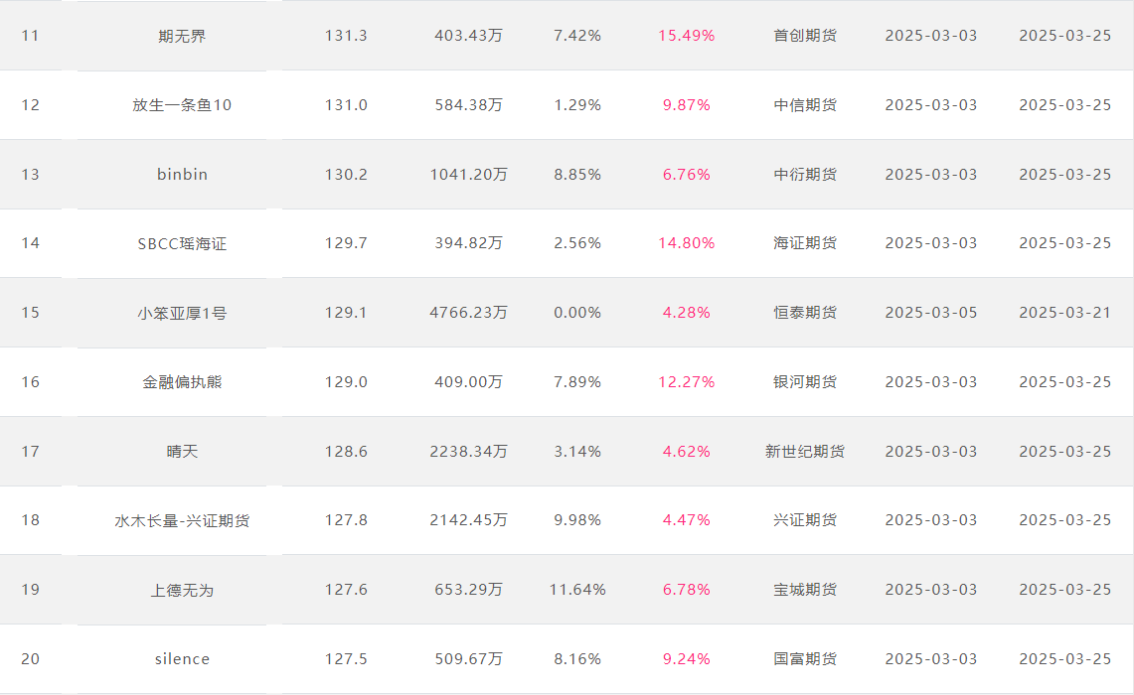Select the 2025-03-21 end date

coord(1064,313)
